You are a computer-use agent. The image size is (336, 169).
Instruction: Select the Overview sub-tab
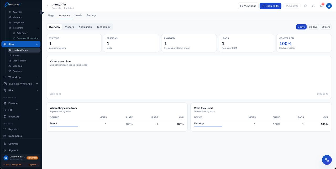[55, 27]
